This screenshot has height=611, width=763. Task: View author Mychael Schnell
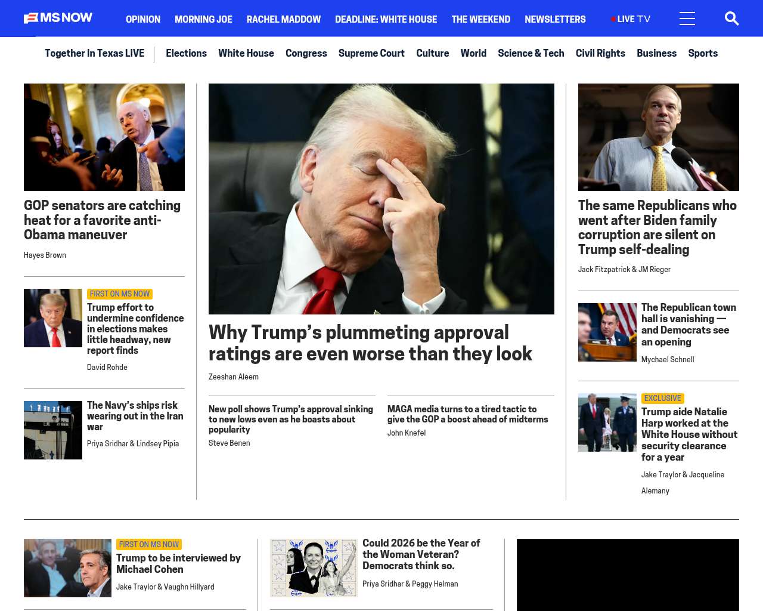[x=668, y=360]
